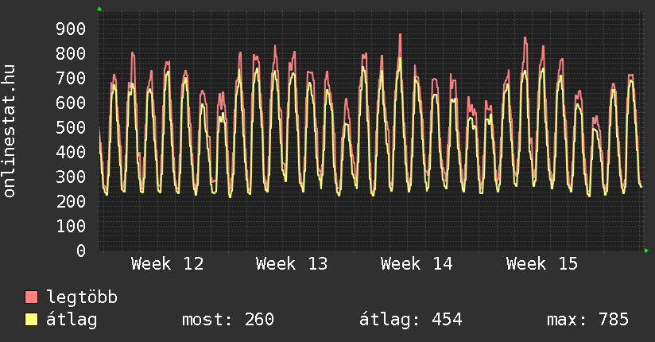The width and height of the screenshot is (655, 342).
Task: Click the red legtöbb legend swatch
Action: point(32,297)
